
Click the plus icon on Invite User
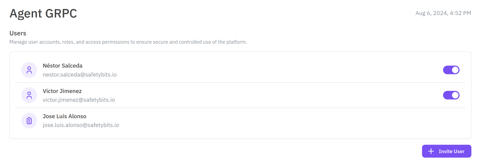coord(431,151)
